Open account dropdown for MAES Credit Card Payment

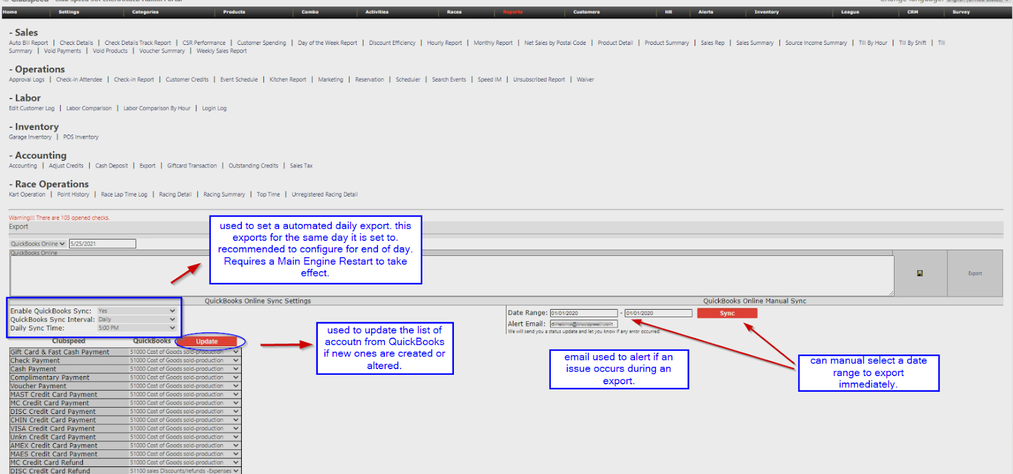tap(185, 454)
